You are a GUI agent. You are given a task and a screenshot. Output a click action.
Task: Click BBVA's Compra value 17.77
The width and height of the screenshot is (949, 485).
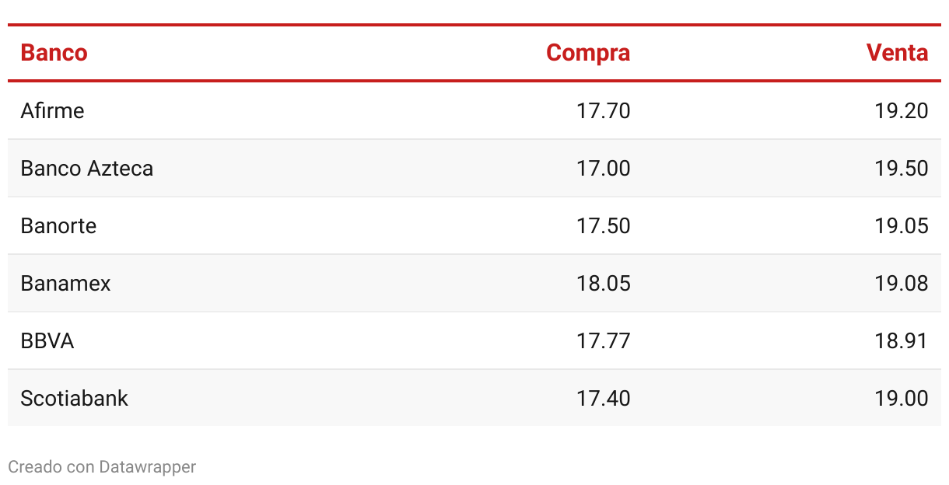603,340
